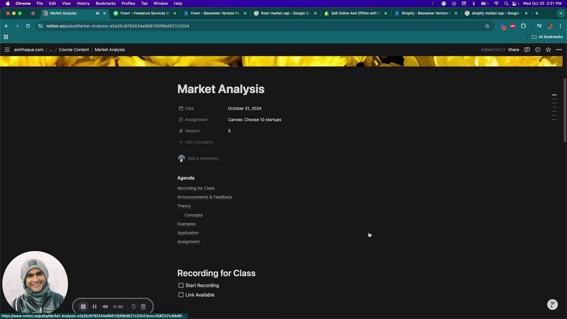The height and width of the screenshot is (319, 567).
Task: Restart the screen recording
Action: pos(134,307)
